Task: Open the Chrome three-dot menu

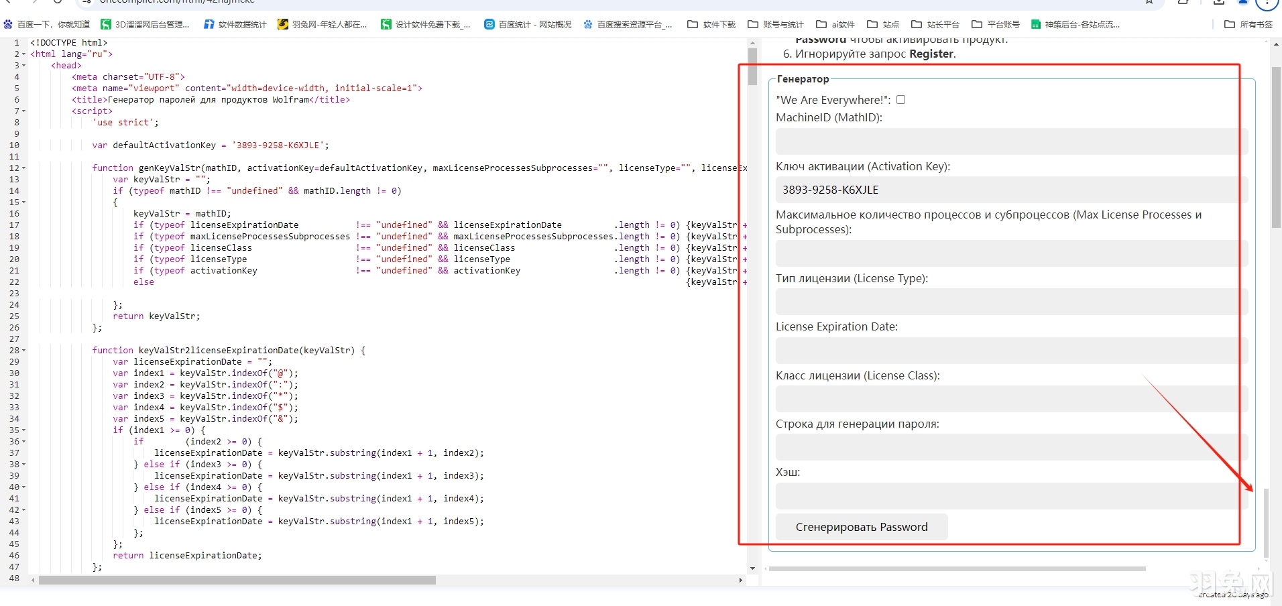Action: pos(1267,3)
